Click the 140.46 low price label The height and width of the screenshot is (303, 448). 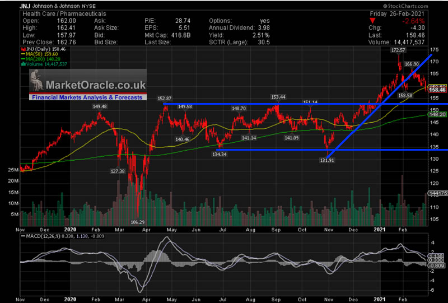183,139
